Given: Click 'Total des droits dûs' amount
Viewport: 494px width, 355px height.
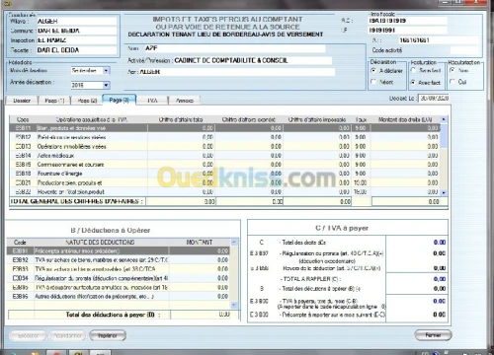Looking at the screenshot, I should 440,243.
